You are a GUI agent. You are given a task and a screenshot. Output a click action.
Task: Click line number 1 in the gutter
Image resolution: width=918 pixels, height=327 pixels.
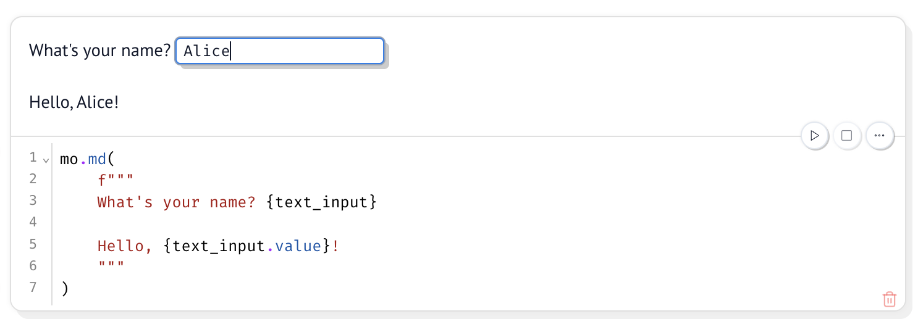click(x=33, y=158)
